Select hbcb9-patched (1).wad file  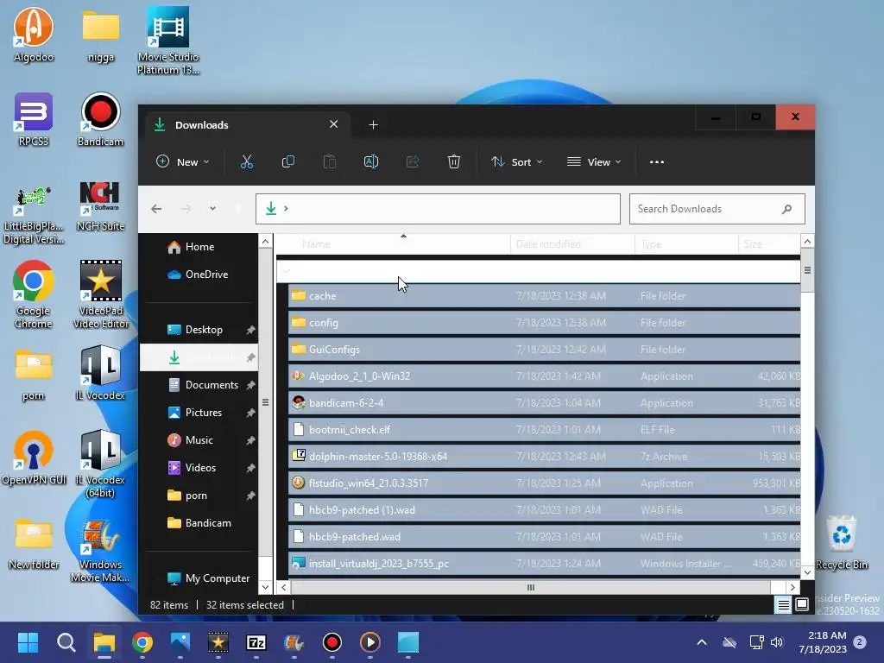pyautogui.click(x=544, y=510)
